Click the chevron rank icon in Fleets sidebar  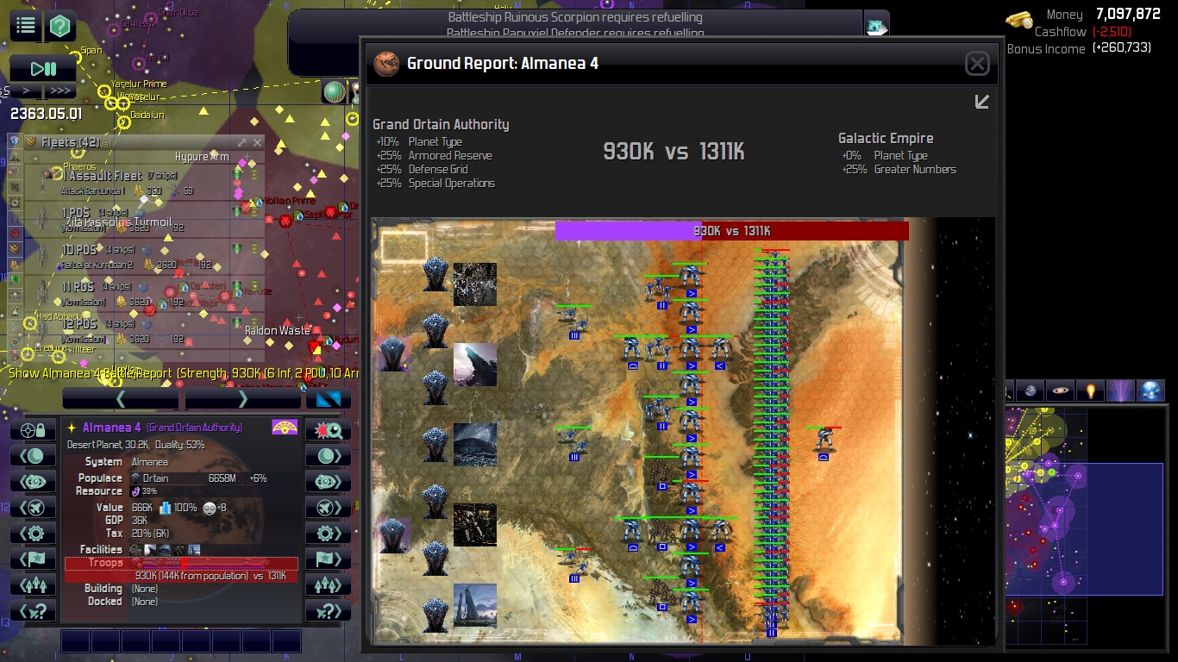15,248
